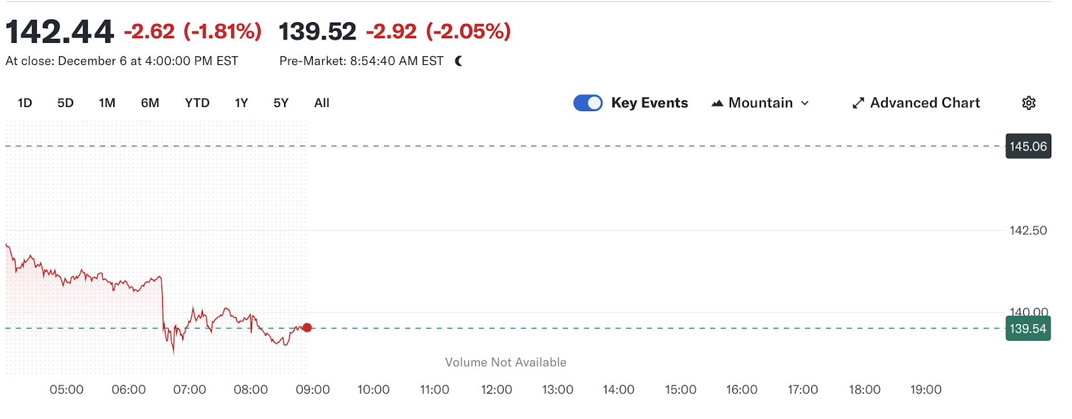Click the green 139.54 price label
This screenshot has width=1072, height=419.
pos(1028,329)
